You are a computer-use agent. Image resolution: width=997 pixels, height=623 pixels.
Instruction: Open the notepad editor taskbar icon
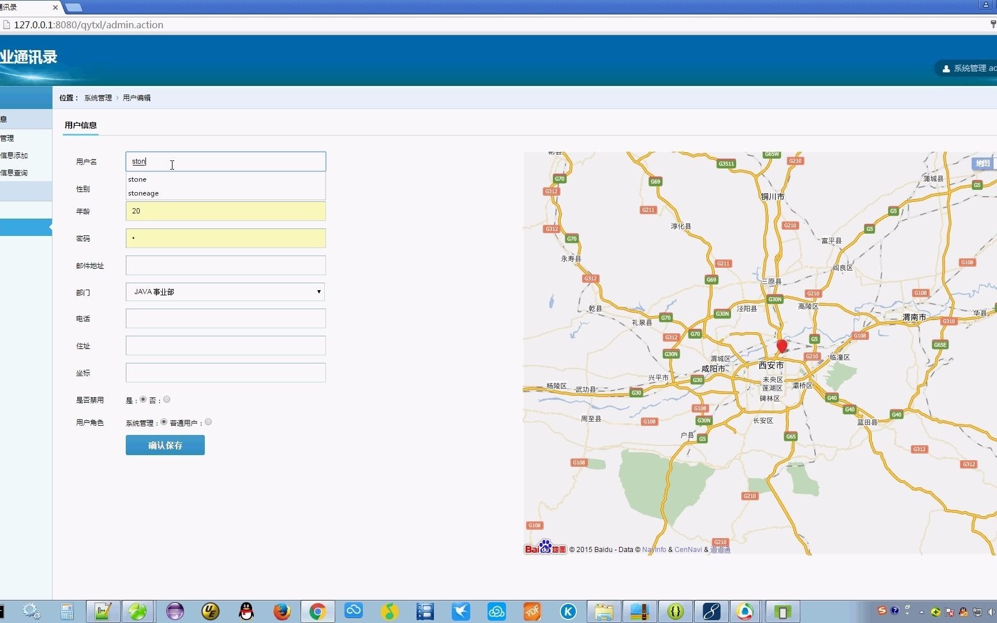click(x=103, y=611)
